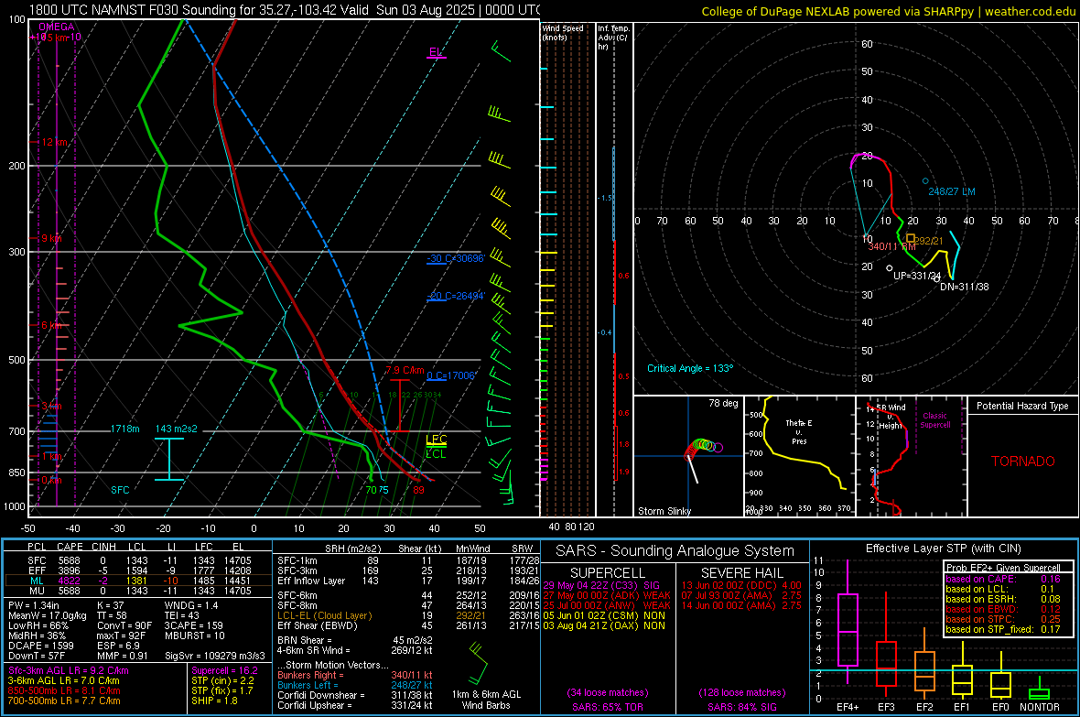1080x717 pixels.
Task: Click the red TORNADO hazard text
Action: click(x=1023, y=462)
